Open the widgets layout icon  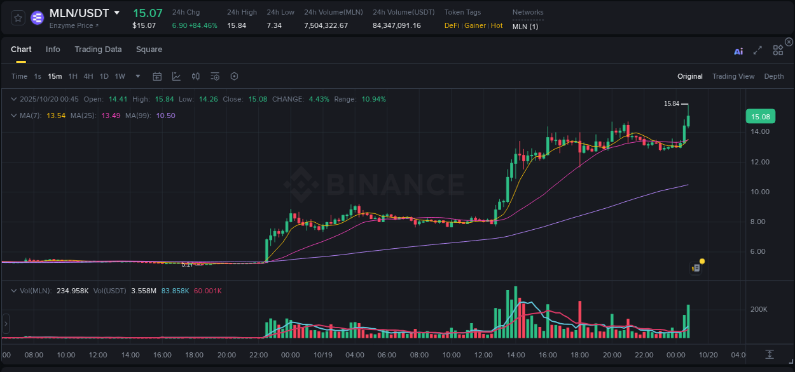(x=777, y=50)
